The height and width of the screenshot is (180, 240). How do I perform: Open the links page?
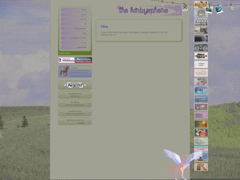[75, 33]
